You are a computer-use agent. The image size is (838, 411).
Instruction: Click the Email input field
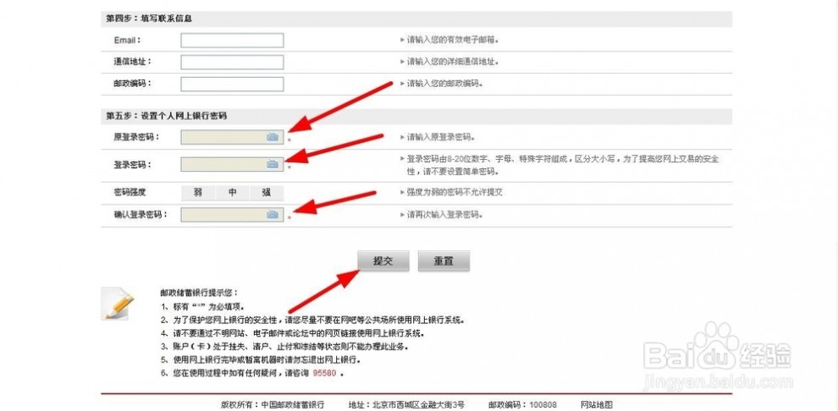232,40
